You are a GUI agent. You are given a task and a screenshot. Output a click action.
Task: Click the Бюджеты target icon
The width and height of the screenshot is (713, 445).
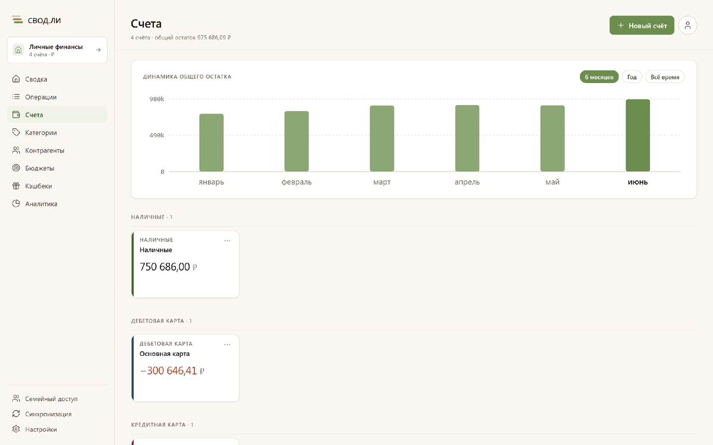pos(16,168)
